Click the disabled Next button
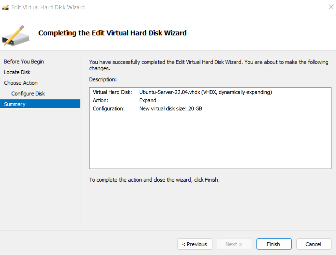Image resolution: width=336 pixels, height=255 pixels. coord(234,244)
